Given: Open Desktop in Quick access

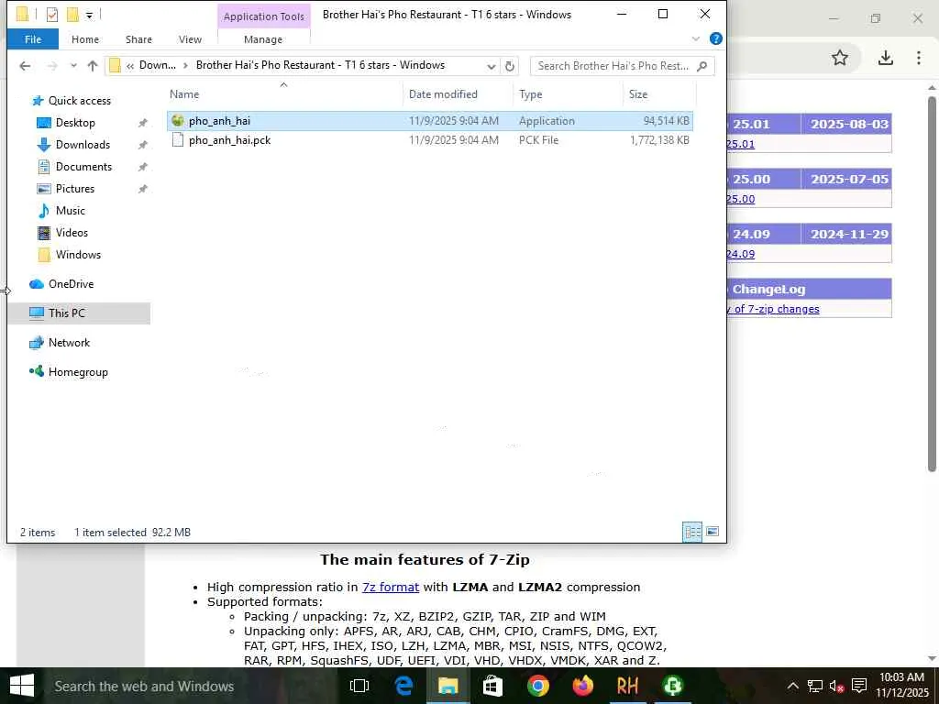Looking at the screenshot, I should click(75, 123).
